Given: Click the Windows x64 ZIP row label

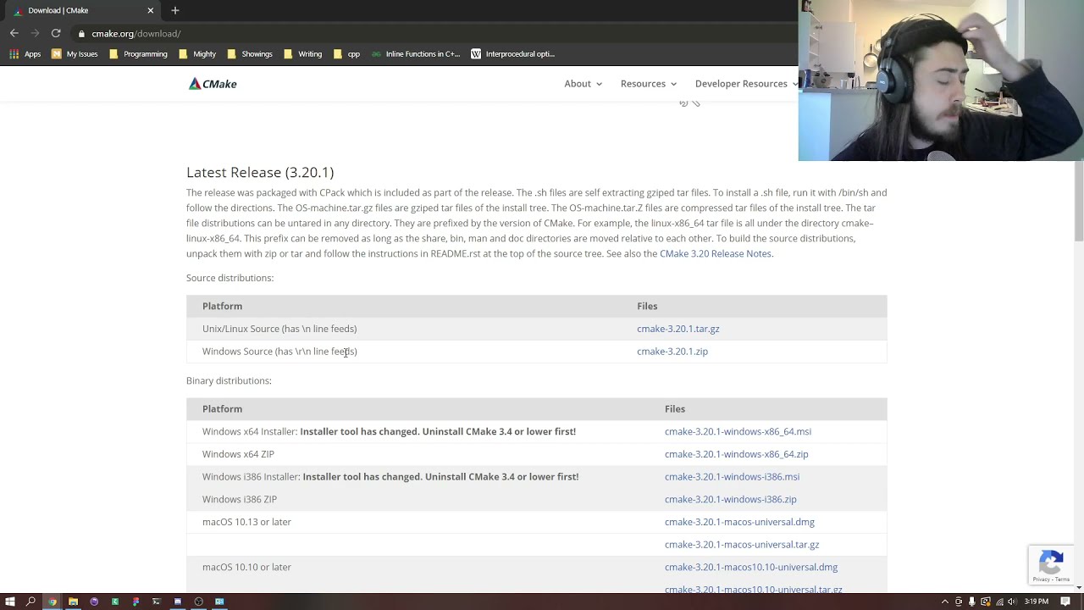Looking at the screenshot, I should click(238, 454).
